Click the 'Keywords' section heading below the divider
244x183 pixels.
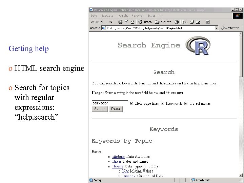coord(164,129)
